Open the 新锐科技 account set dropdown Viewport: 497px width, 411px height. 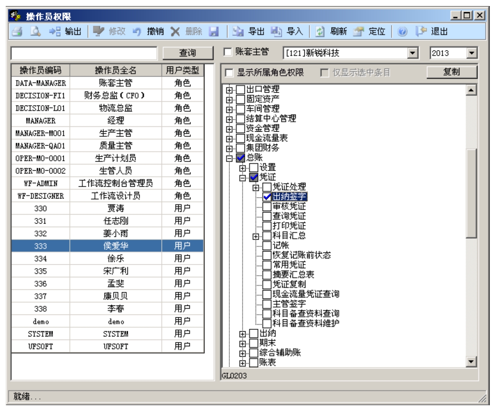point(413,53)
